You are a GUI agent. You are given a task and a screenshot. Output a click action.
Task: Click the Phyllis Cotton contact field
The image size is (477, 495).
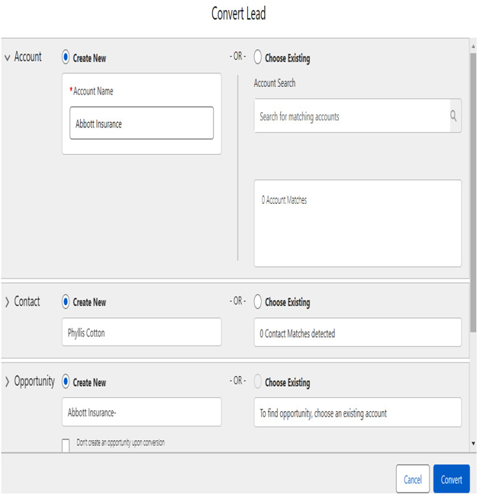coord(141,332)
